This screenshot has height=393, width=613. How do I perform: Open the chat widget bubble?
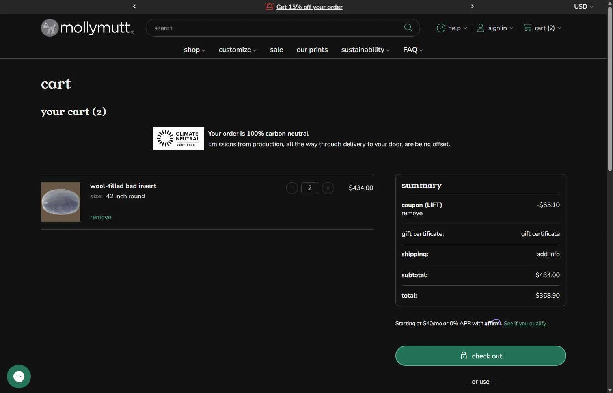tap(19, 376)
